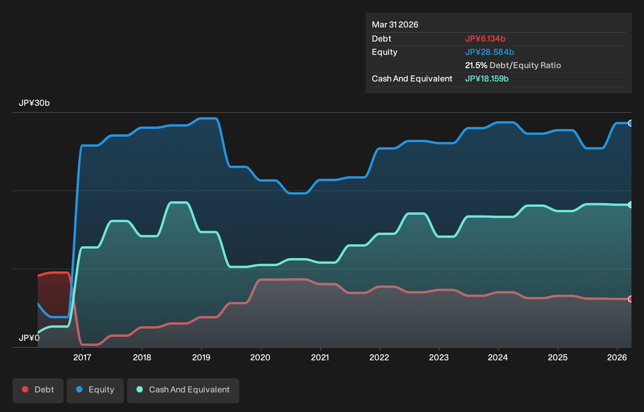Click the 2025 axis label
644x412 pixels.
click(x=558, y=357)
